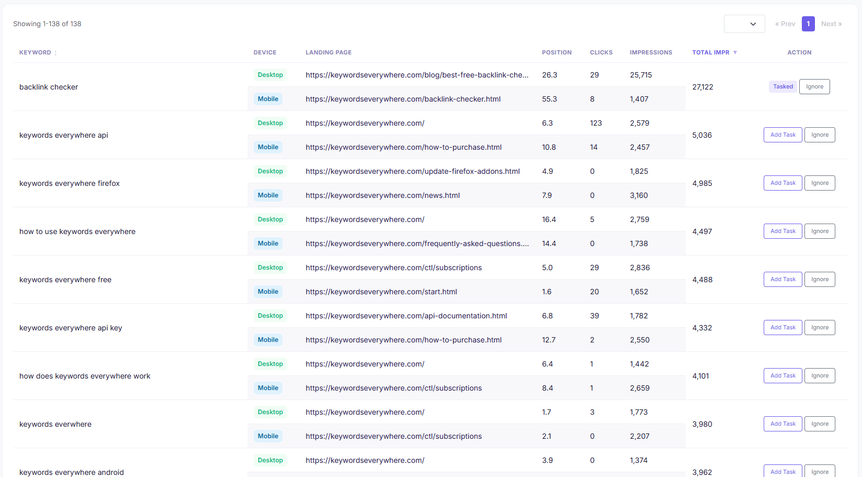The image size is (862, 477).
Task: Click the Total Impr descending sort arrow
Action: (x=735, y=52)
